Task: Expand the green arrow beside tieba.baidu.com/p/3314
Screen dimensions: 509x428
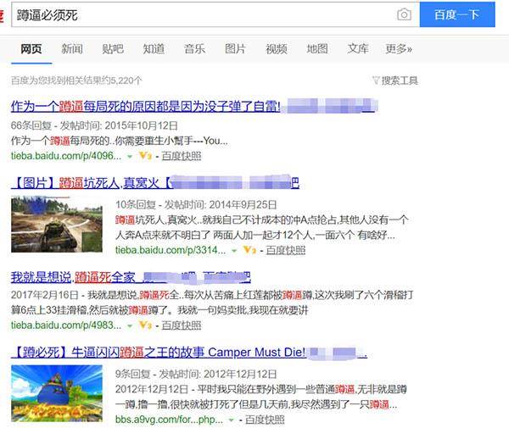Action: (235, 250)
